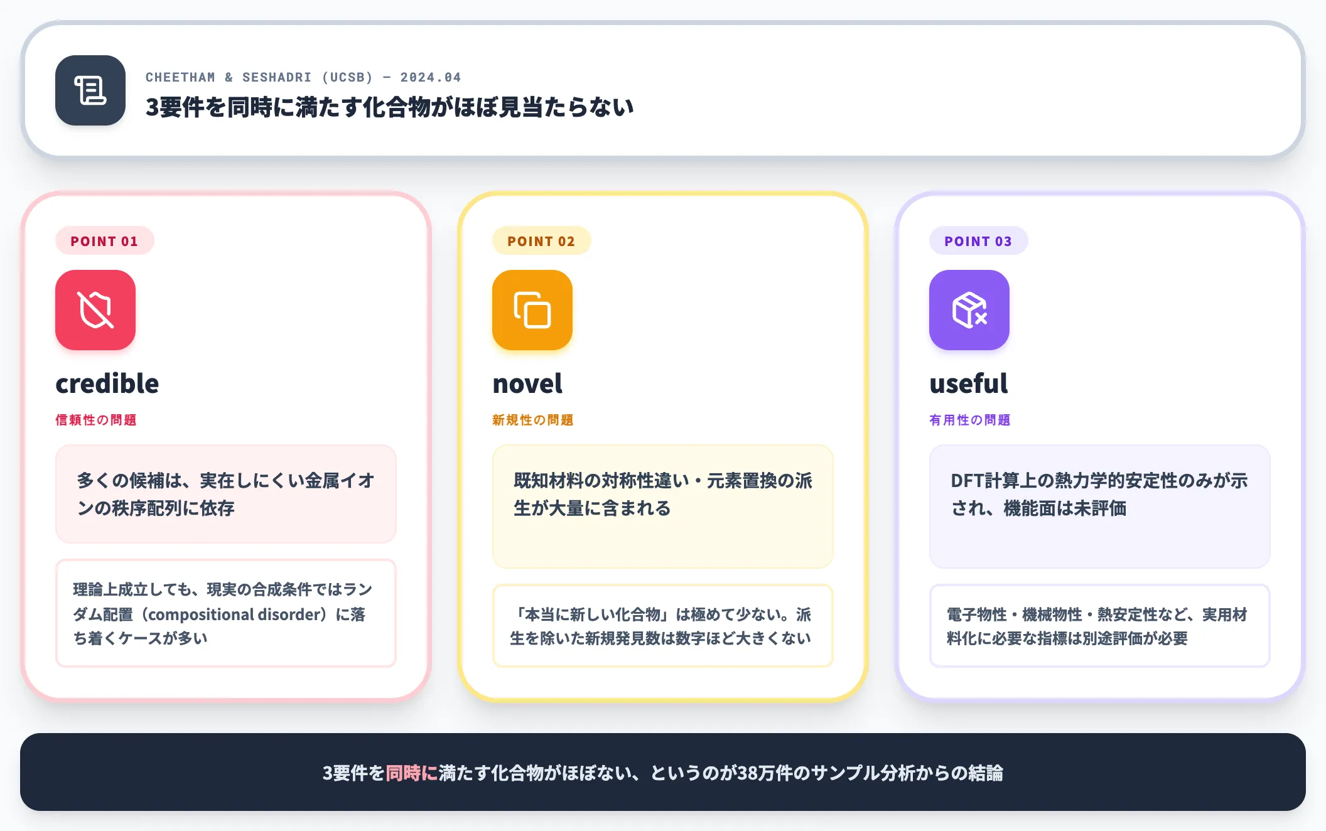This screenshot has height=831, width=1326.
Task: Click pink box about 金属イオンの秩序配列
Action: tap(226, 494)
